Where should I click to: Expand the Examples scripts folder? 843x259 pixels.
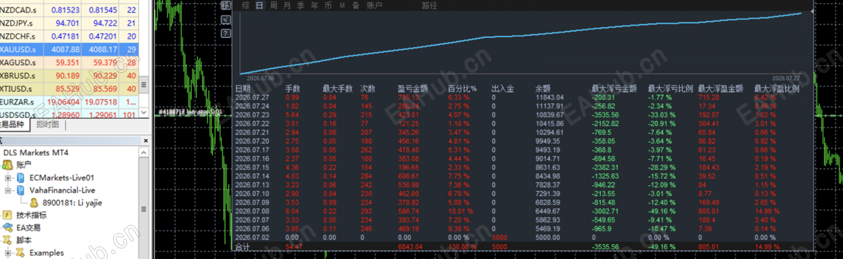point(8,253)
